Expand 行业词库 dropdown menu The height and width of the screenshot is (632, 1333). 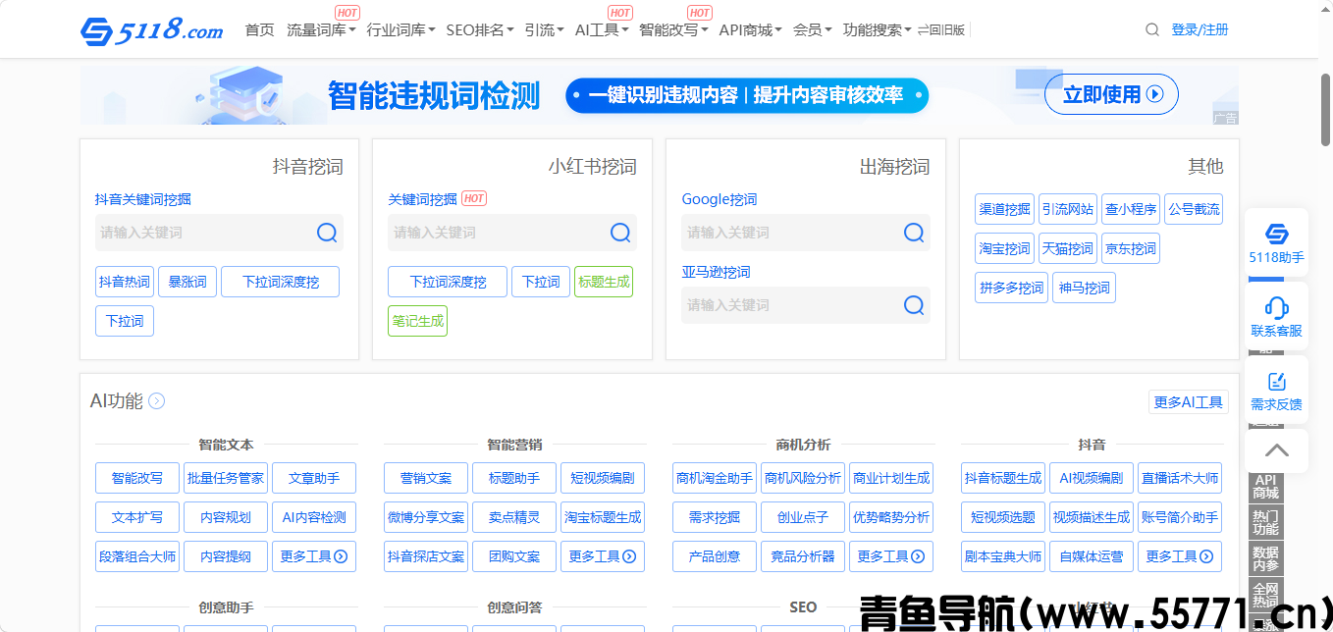pyautogui.click(x=401, y=30)
